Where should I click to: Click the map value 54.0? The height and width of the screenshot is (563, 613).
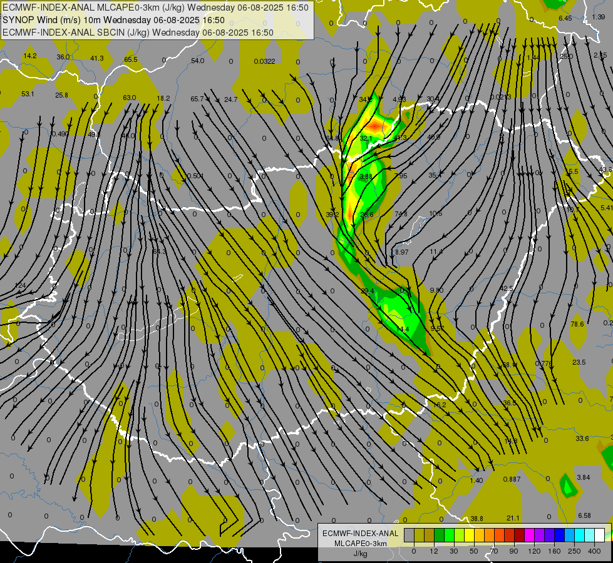197,61
